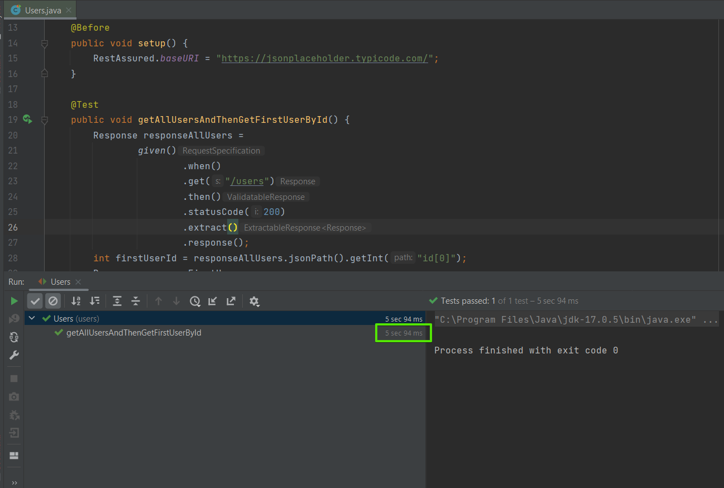Expand more Run sidebar actions chevrons
Viewport: 724px width, 488px height.
point(14,483)
